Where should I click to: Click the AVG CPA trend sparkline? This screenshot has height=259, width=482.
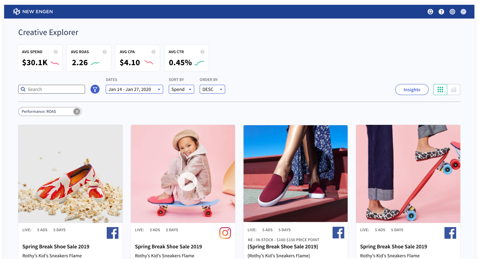(149, 62)
